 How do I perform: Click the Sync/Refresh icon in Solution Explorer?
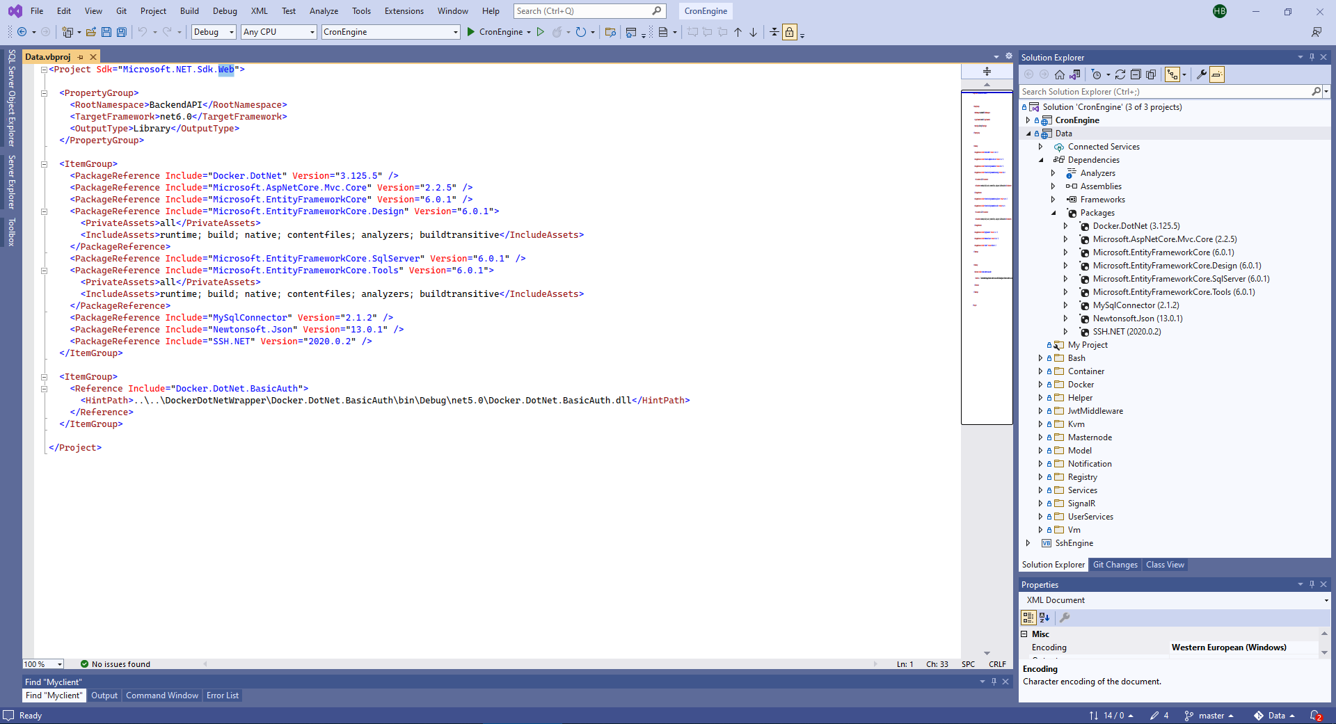[x=1120, y=74]
